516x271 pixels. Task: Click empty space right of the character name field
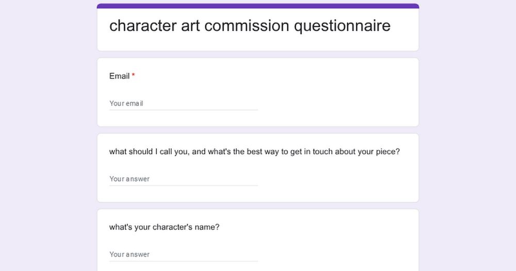click(x=335, y=254)
